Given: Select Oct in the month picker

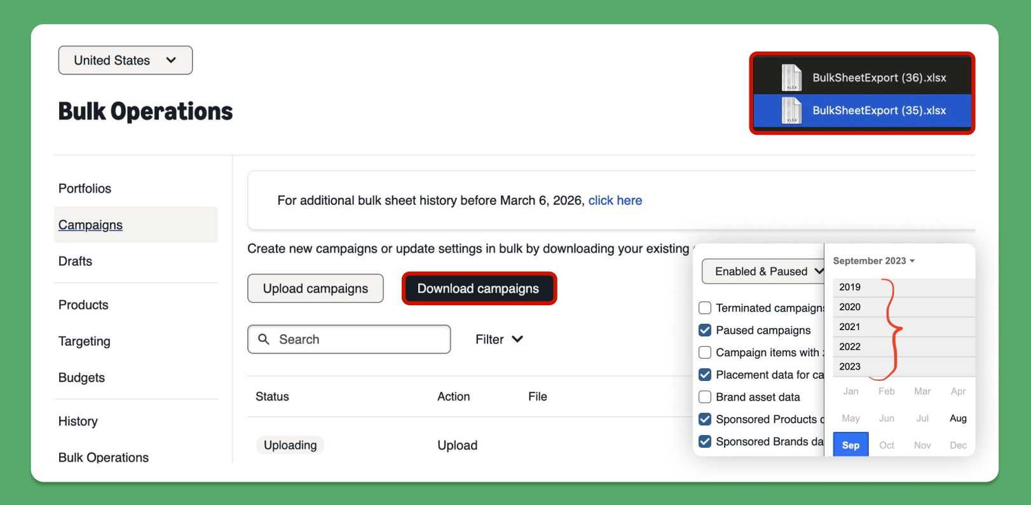Looking at the screenshot, I should tap(887, 445).
